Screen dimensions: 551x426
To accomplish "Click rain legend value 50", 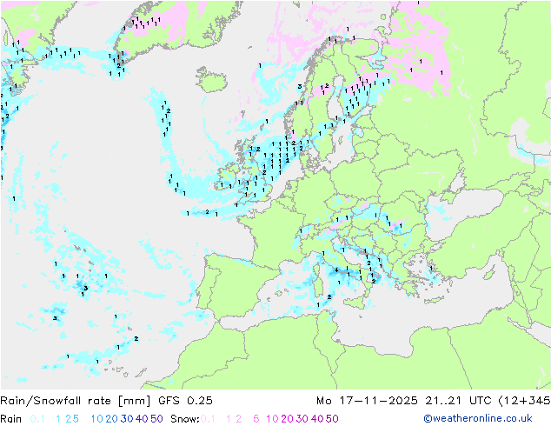I will click(x=156, y=419).
